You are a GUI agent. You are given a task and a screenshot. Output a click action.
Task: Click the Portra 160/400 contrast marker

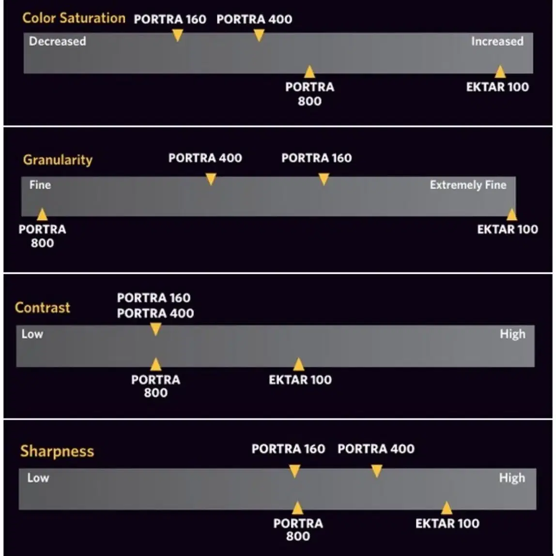coord(155,329)
